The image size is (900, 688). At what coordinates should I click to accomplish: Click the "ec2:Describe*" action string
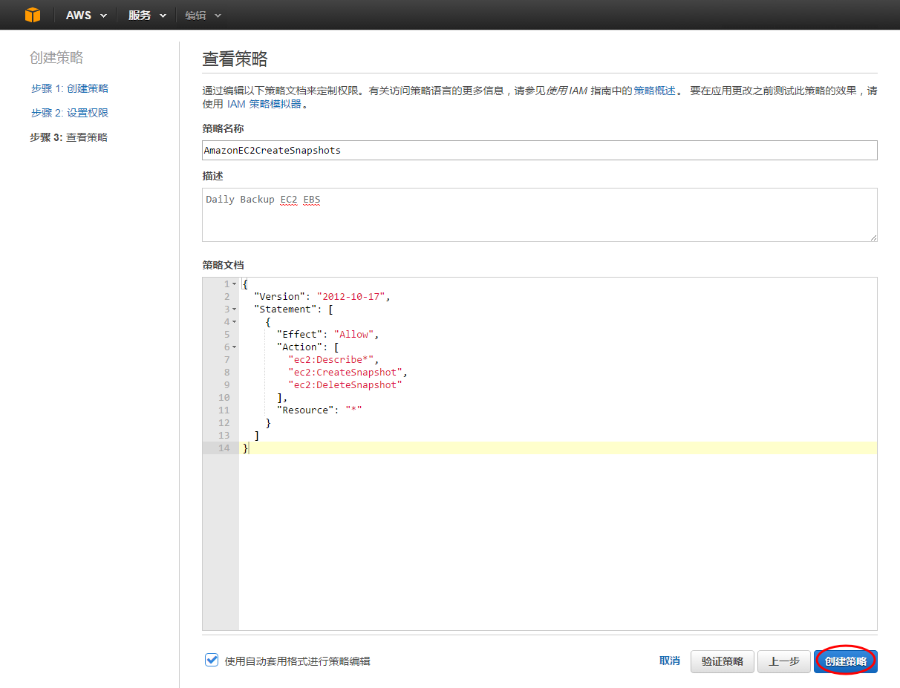[x=330, y=360]
